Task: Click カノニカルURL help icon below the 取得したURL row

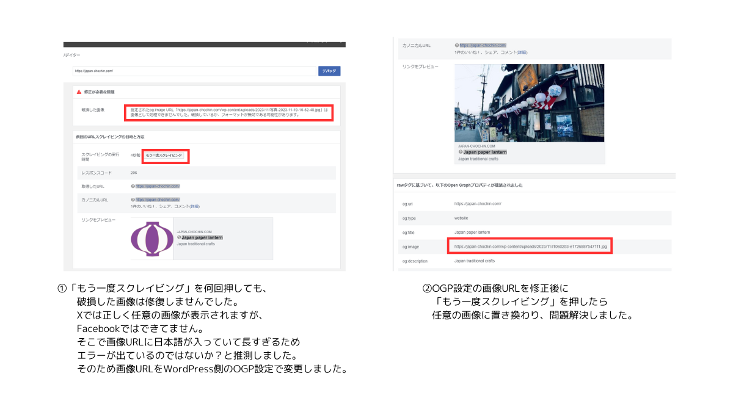Action: pos(133,200)
